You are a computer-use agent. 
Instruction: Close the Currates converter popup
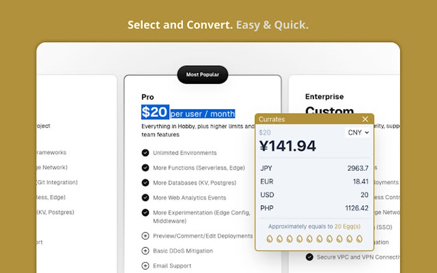pos(365,119)
